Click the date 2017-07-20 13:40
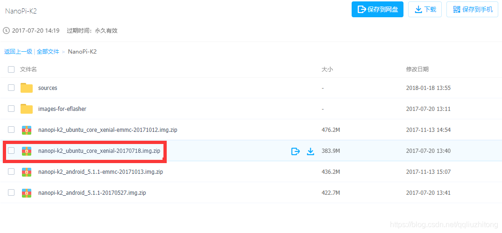This screenshot has height=233, width=502. tap(428, 151)
